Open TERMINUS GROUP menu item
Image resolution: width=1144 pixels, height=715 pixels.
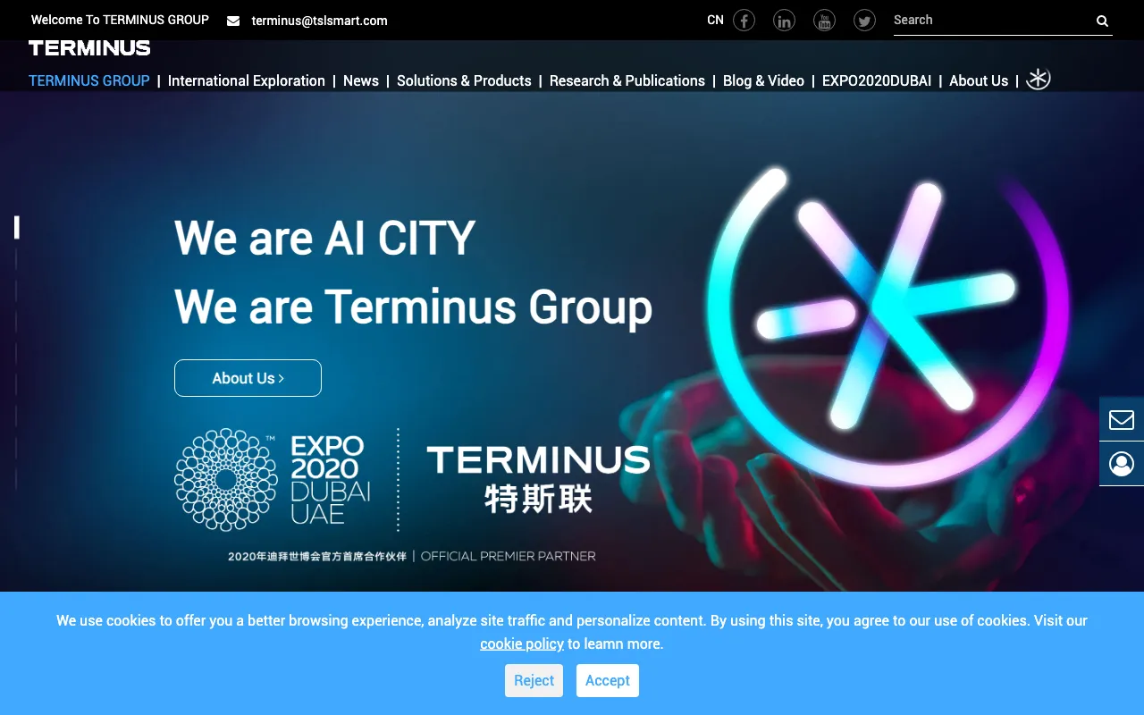[89, 80]
